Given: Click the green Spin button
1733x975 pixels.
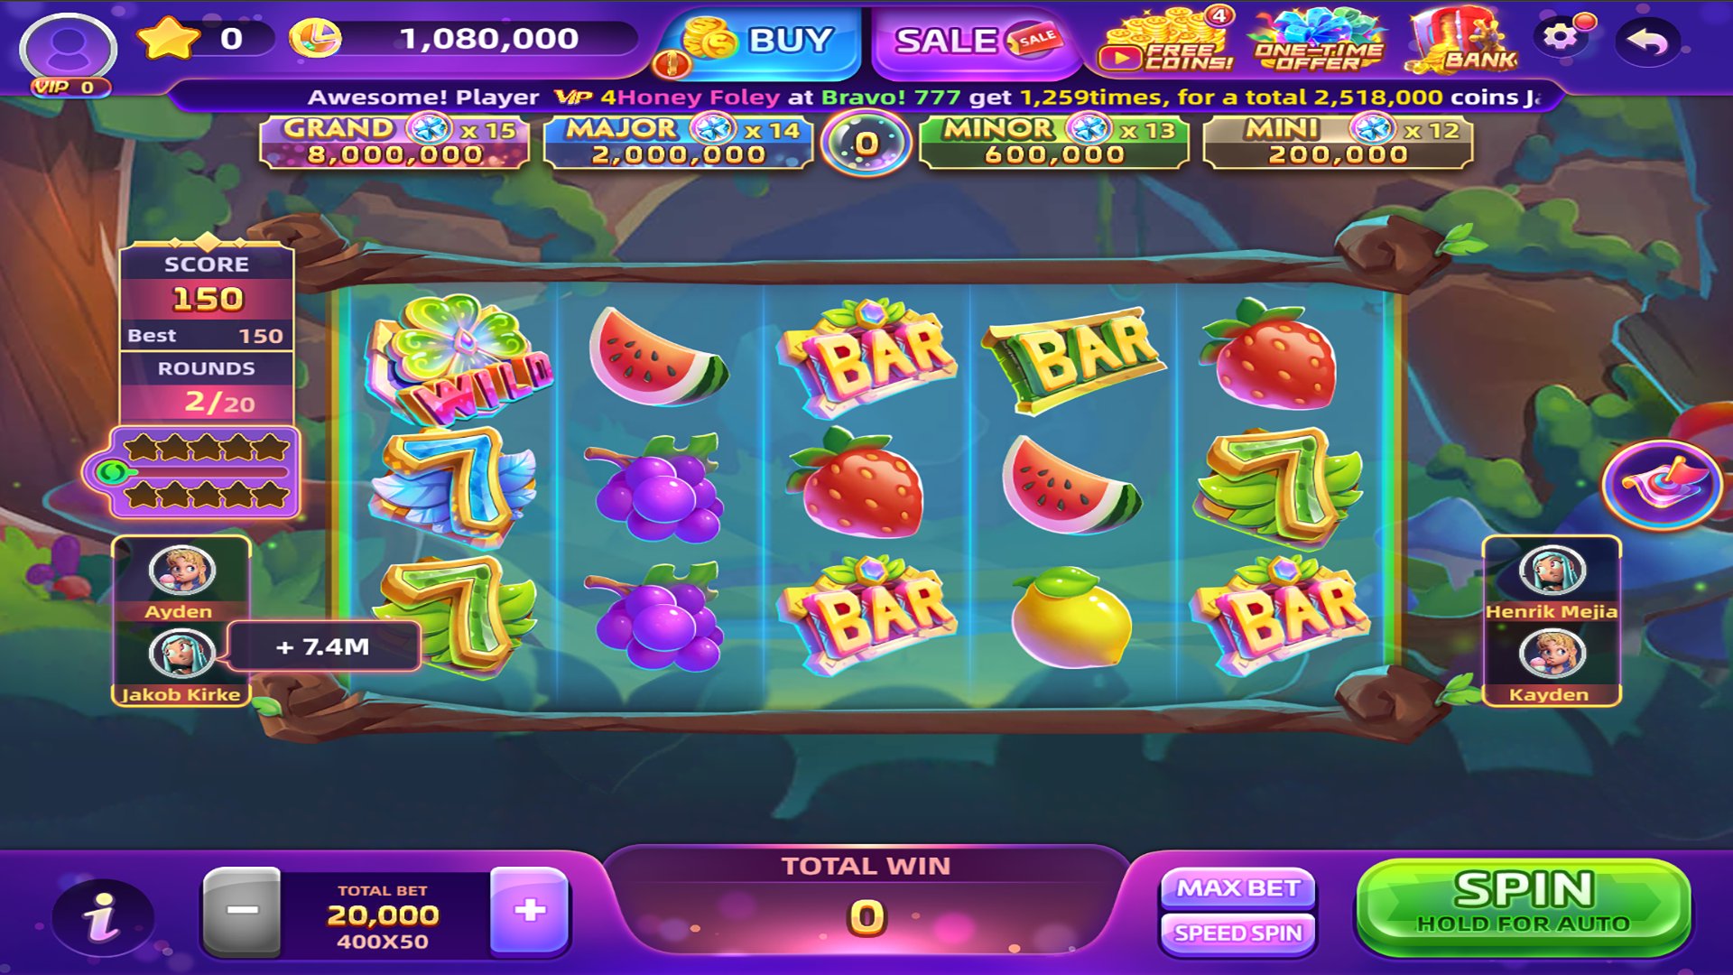Looking at the screenshot, I should [1524, 906].
